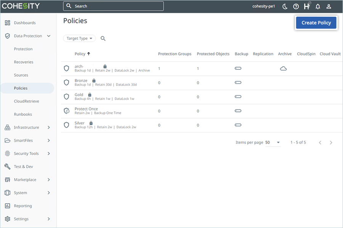Click the shield icon of Gold policy
The image size is (343, 228).
66,97
